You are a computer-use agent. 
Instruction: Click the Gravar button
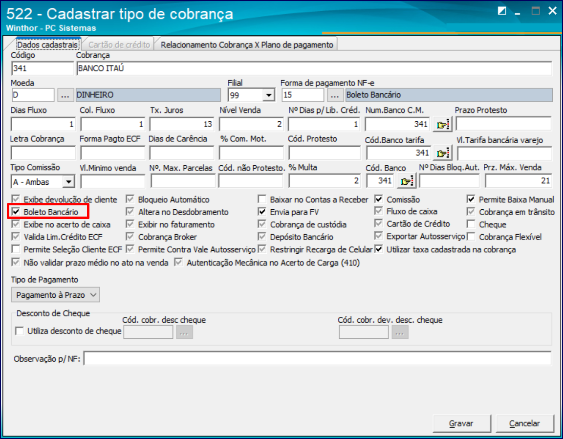(461, 423)
